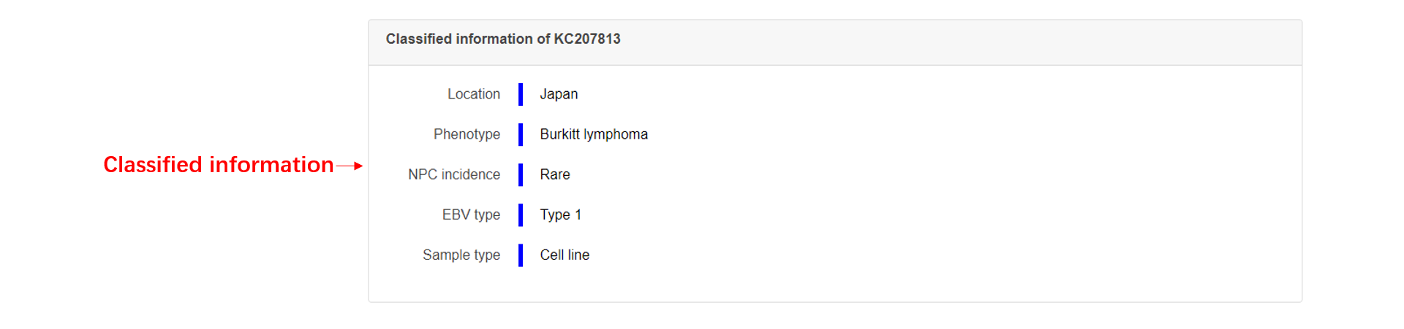The height and width of the screenshot is (329, 1404).
Task: Click the blue bar beside Location
Action: [521, 94]
